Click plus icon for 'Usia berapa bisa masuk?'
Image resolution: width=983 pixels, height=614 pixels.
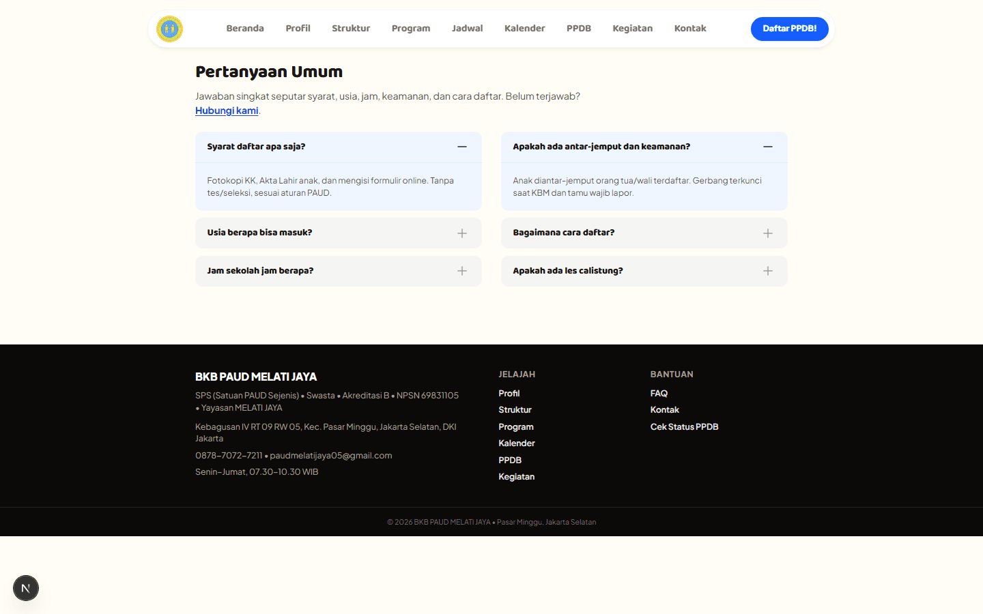coord(462,233)
